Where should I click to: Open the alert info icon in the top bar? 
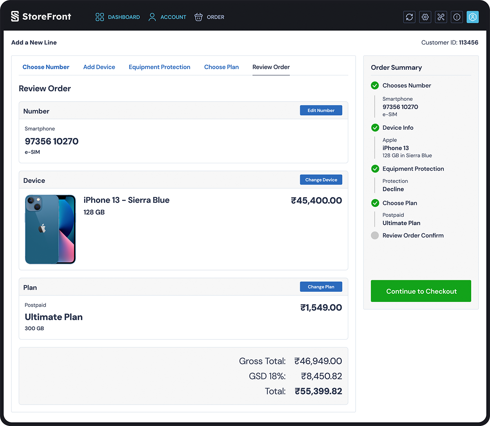457,17
